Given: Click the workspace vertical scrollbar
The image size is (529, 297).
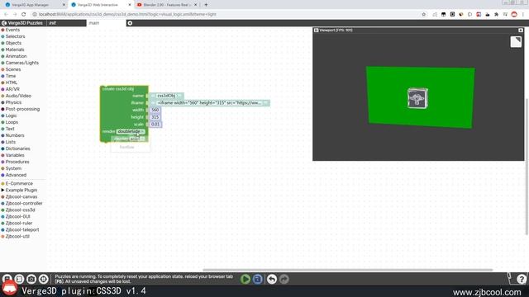Looking at the screenshot, I should 527,166.
